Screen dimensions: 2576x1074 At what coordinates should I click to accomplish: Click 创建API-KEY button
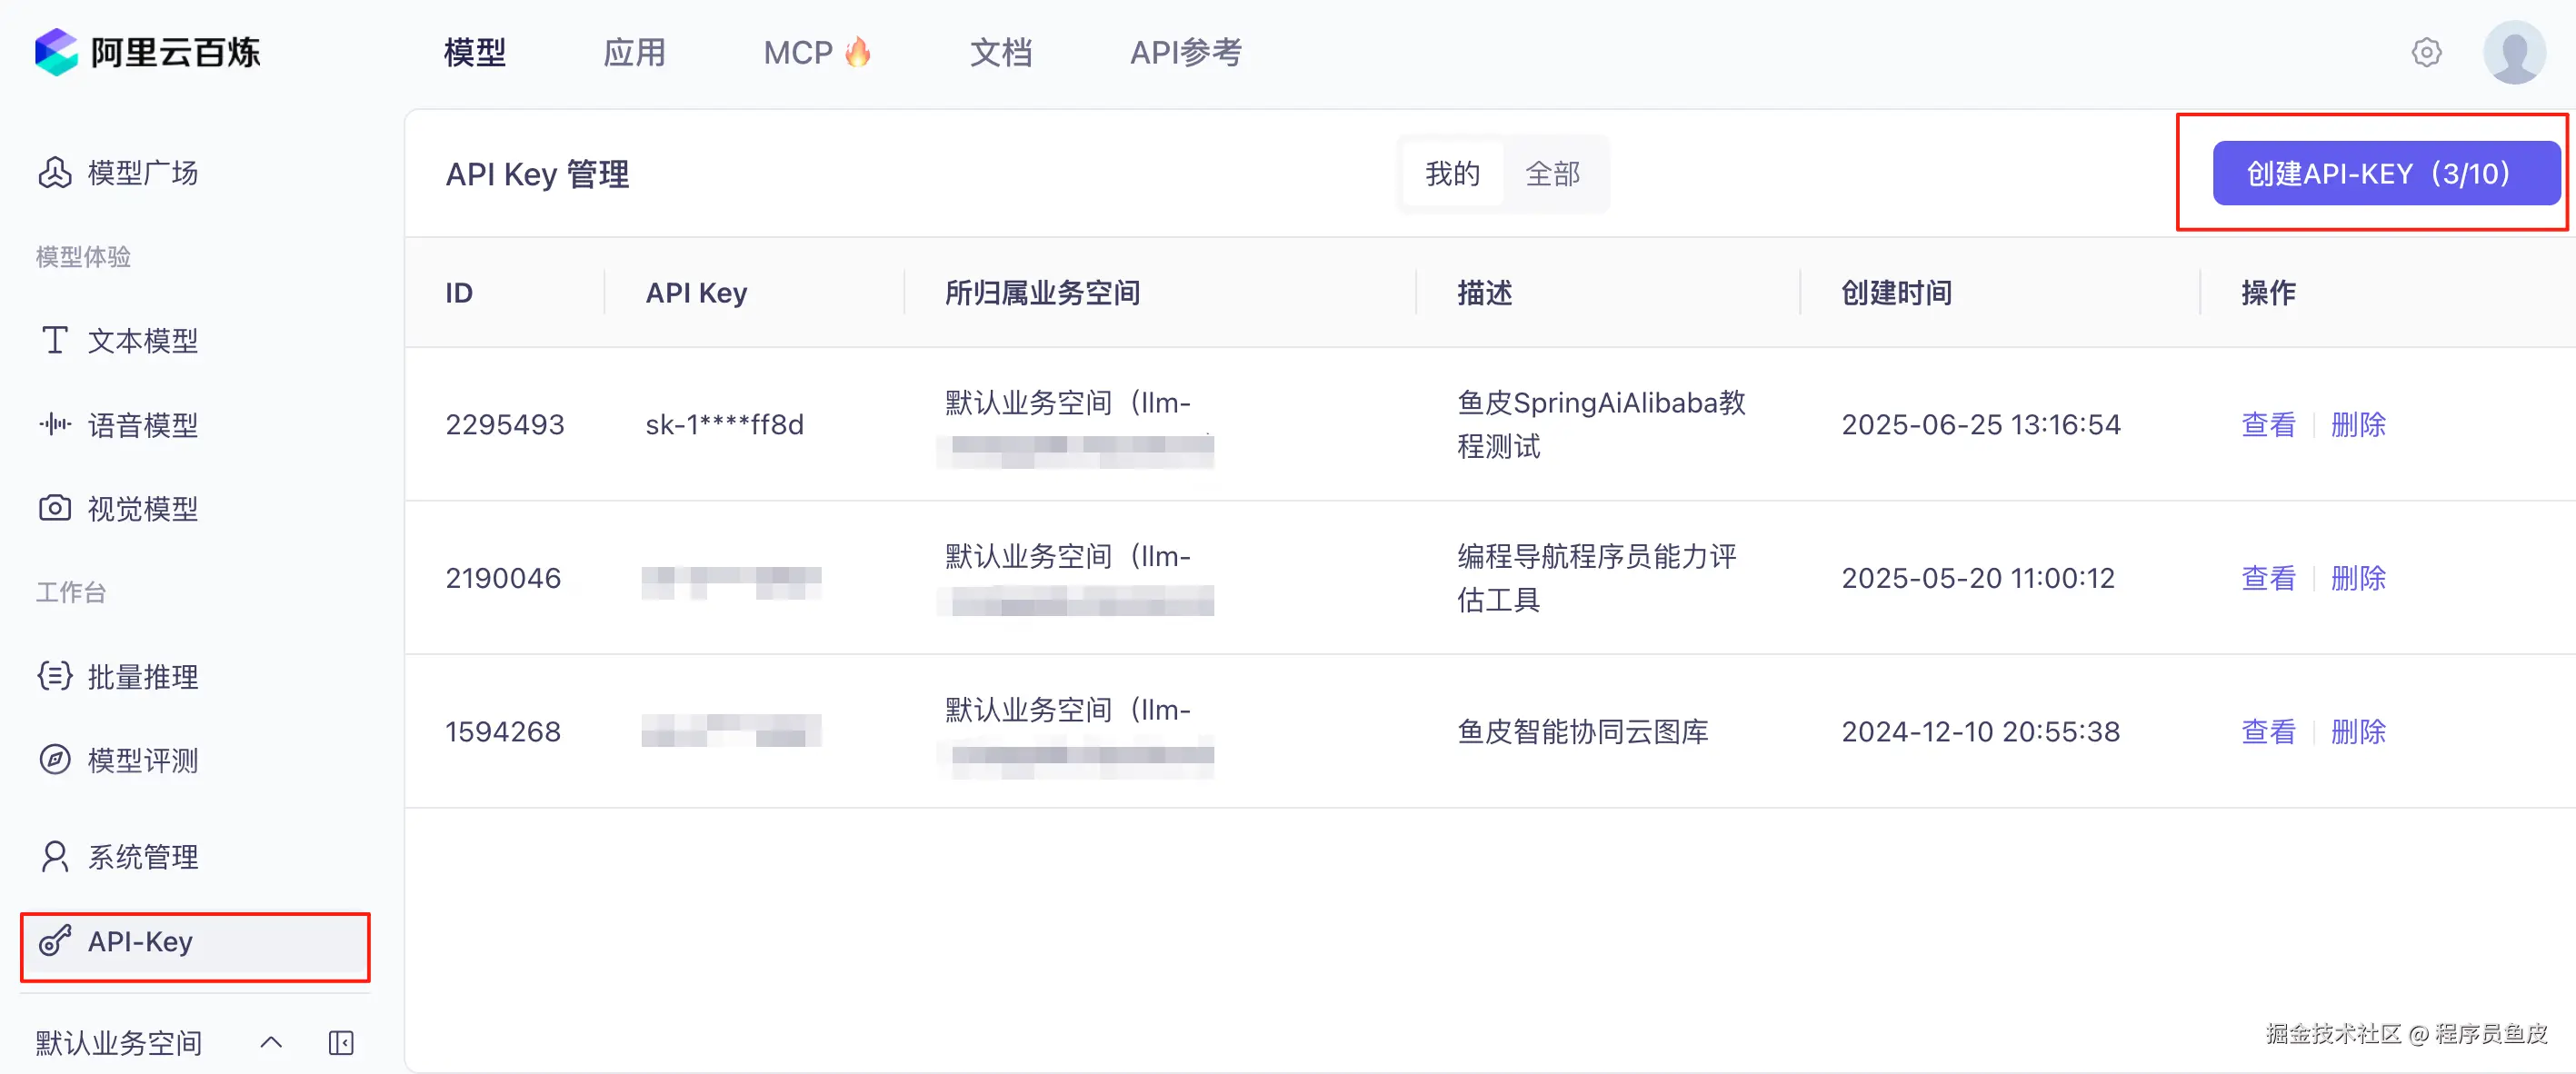pyautogui.click(x=2385, y=174)
